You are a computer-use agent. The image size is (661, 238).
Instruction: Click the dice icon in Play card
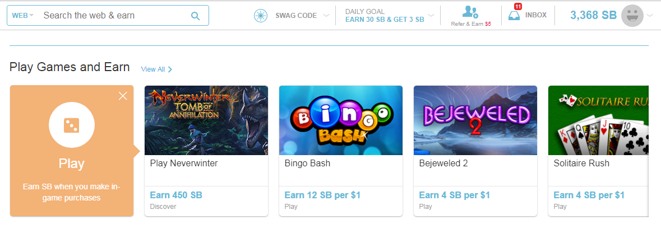(72, 125)
